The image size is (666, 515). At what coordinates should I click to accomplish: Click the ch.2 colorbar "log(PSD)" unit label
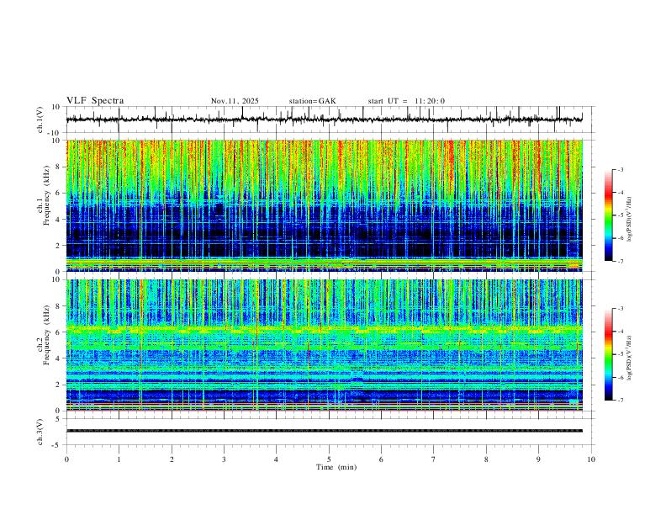click(630, 358)
